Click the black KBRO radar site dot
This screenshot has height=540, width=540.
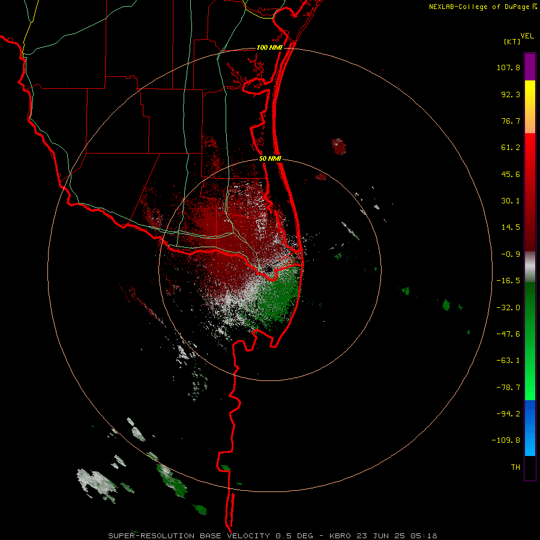tap(269, 269)
